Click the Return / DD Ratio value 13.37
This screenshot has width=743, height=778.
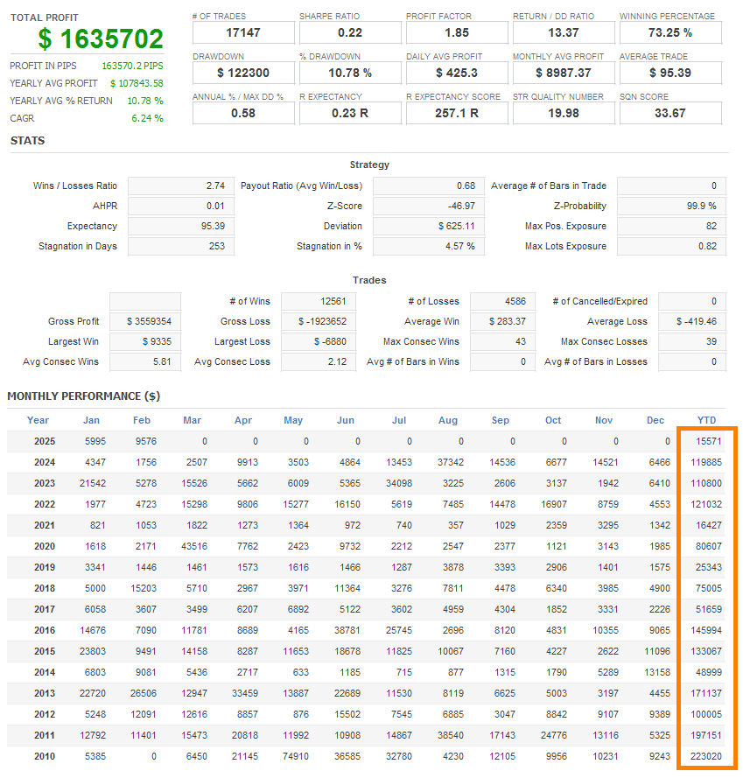pyautogui.click(x=564, y=32)
